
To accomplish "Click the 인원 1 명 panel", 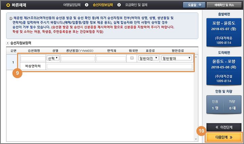I will [215, 105].
